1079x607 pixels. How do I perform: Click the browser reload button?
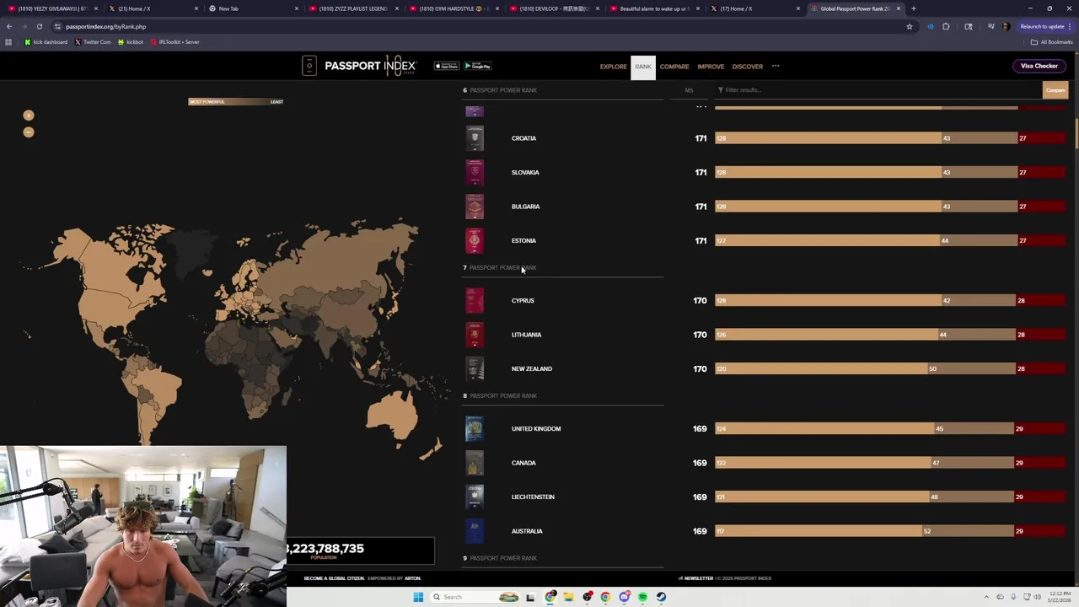pyautogui.click(x=39, y=26)
